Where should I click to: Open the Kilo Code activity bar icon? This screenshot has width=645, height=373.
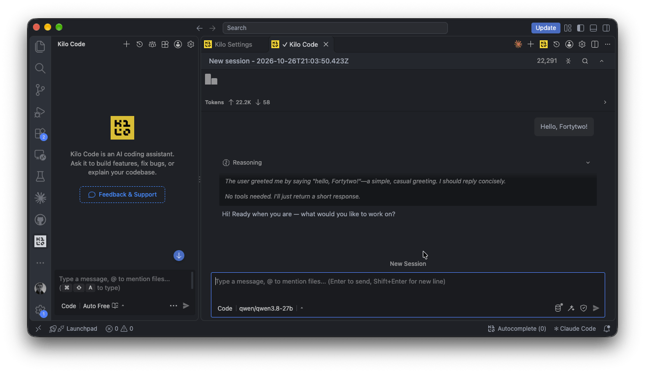40,241
